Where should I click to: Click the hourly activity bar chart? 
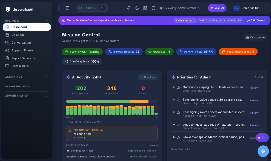coord(112,110)
